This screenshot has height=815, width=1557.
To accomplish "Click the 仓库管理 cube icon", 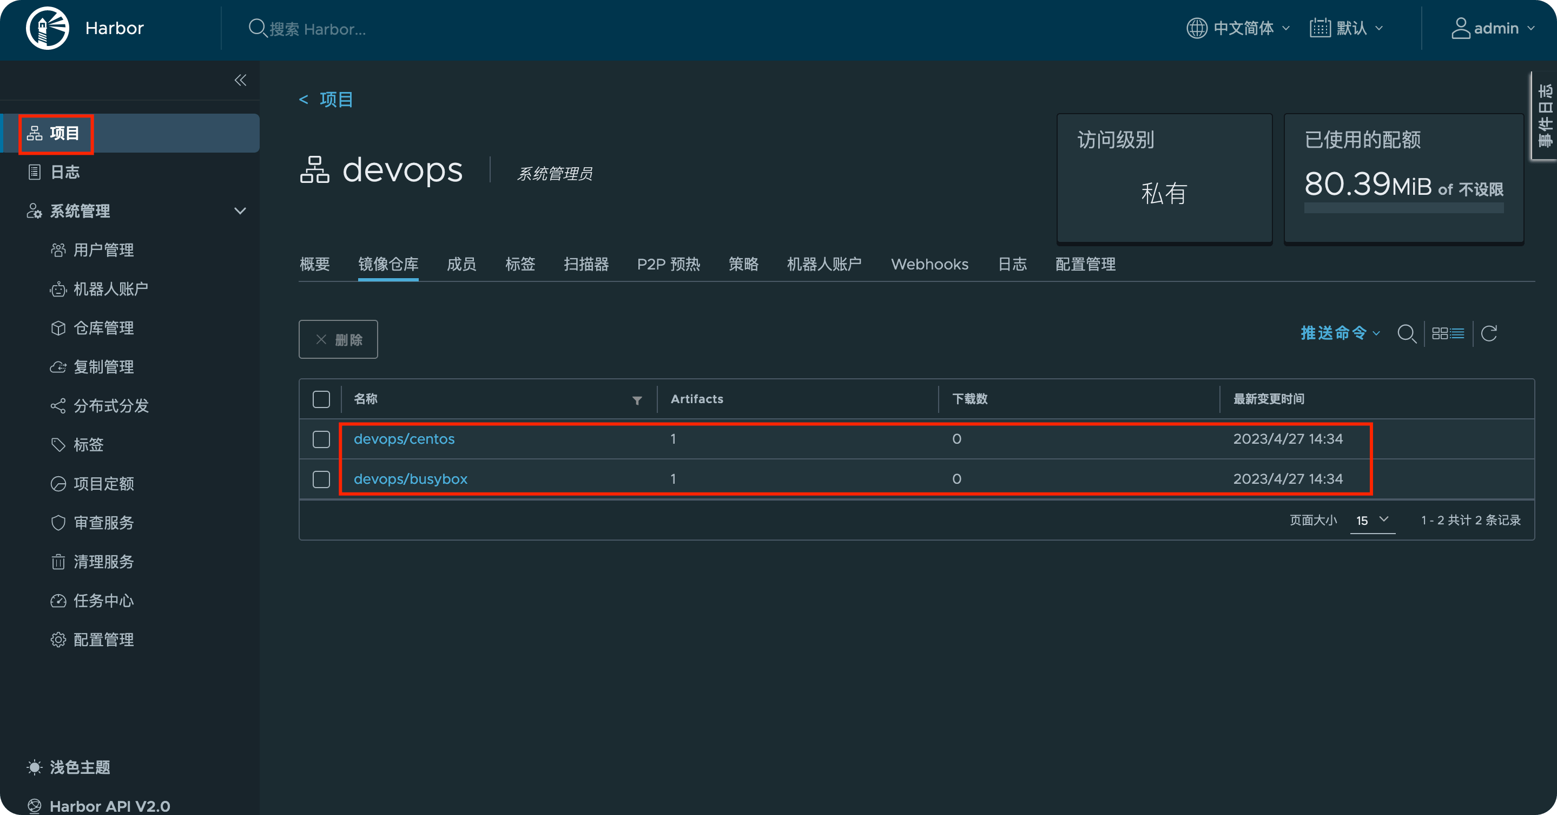I will 58,328.
